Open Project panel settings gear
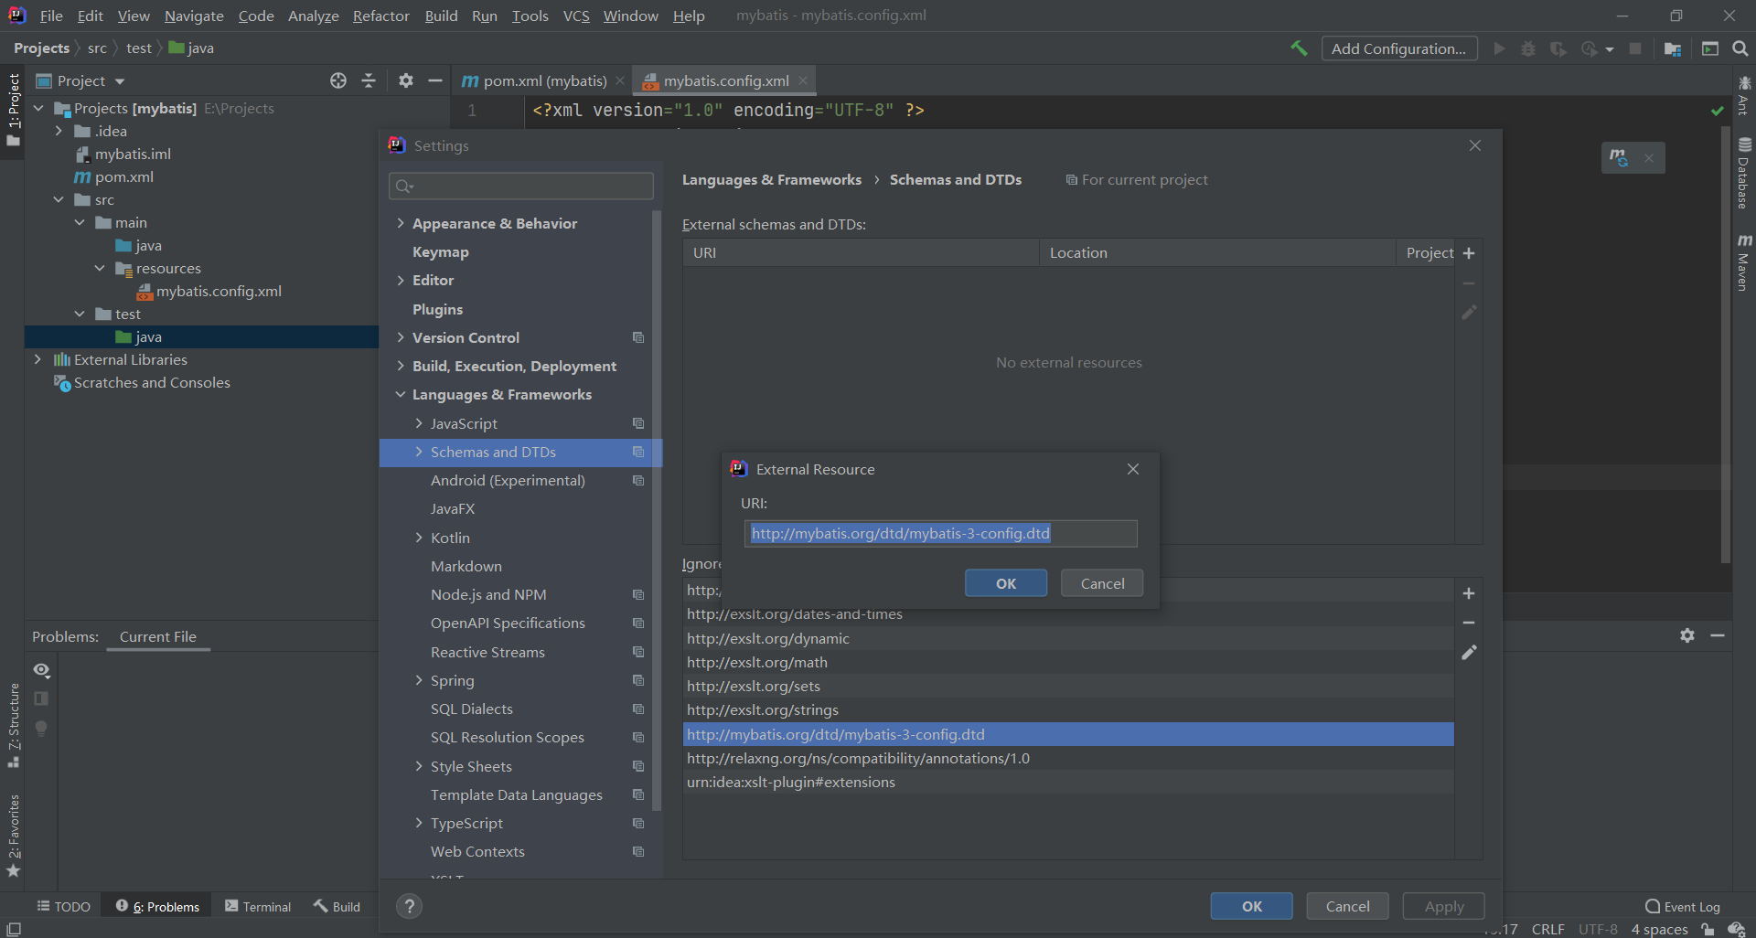 click(x=406, y=80)
